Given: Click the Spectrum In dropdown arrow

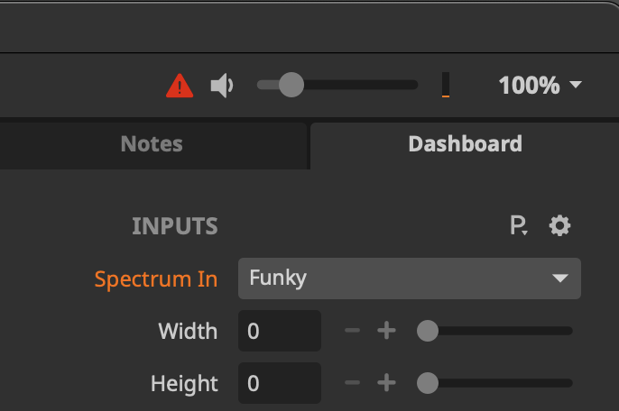Looking at the screenshot, I should 560,279.
